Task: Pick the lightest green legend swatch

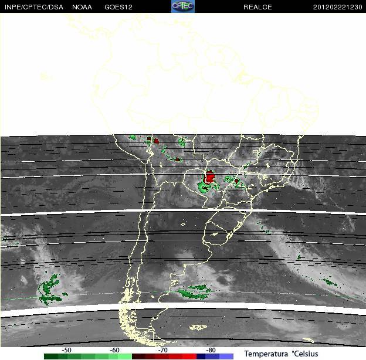Action: point(125,356)
